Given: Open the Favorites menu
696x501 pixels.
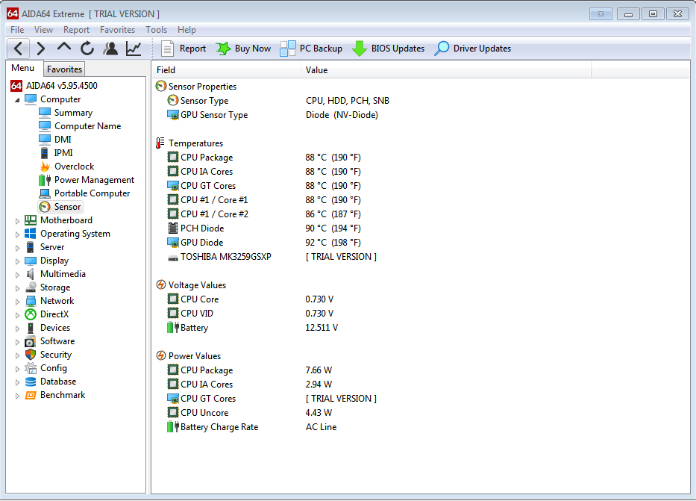Looking at the screenshot, I should pyautogui.click(x=117, y=30).
